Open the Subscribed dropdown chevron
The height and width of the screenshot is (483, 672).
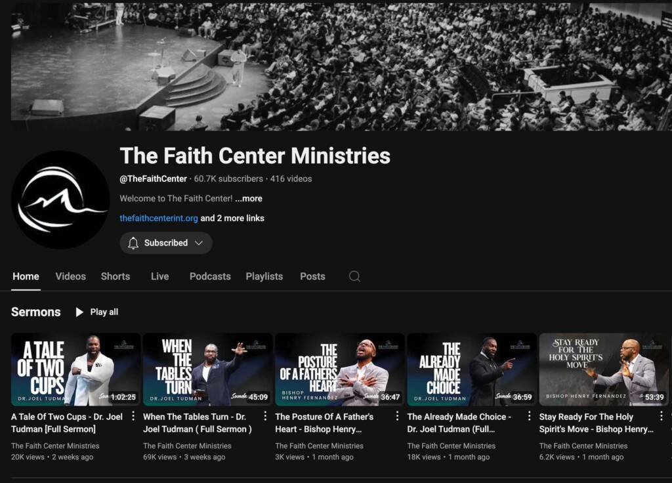199,243
